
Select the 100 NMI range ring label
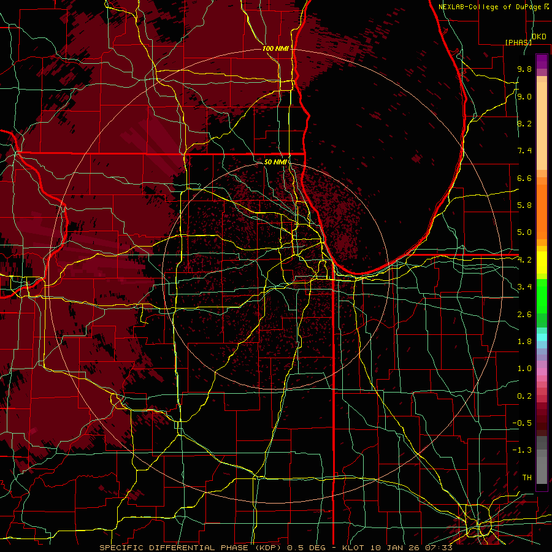tap(275, 48)
